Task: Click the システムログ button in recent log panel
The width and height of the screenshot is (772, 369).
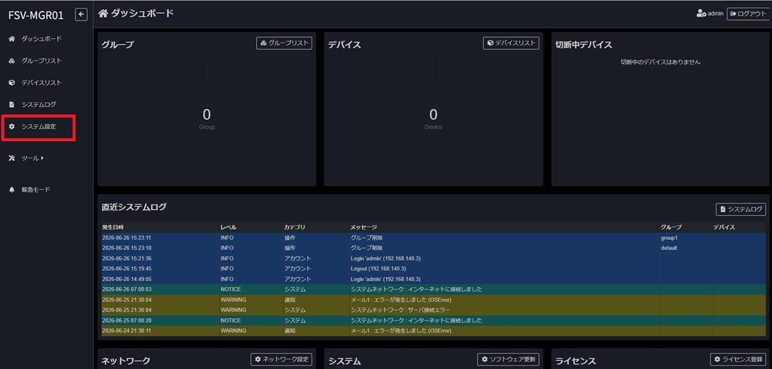Action: (x=741, y=209)
